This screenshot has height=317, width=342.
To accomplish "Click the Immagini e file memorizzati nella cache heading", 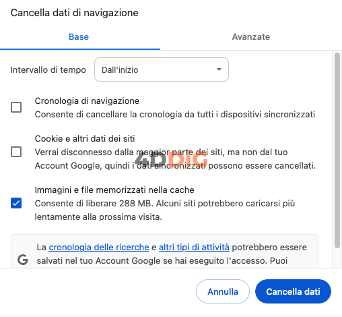I will click(114, 190).
